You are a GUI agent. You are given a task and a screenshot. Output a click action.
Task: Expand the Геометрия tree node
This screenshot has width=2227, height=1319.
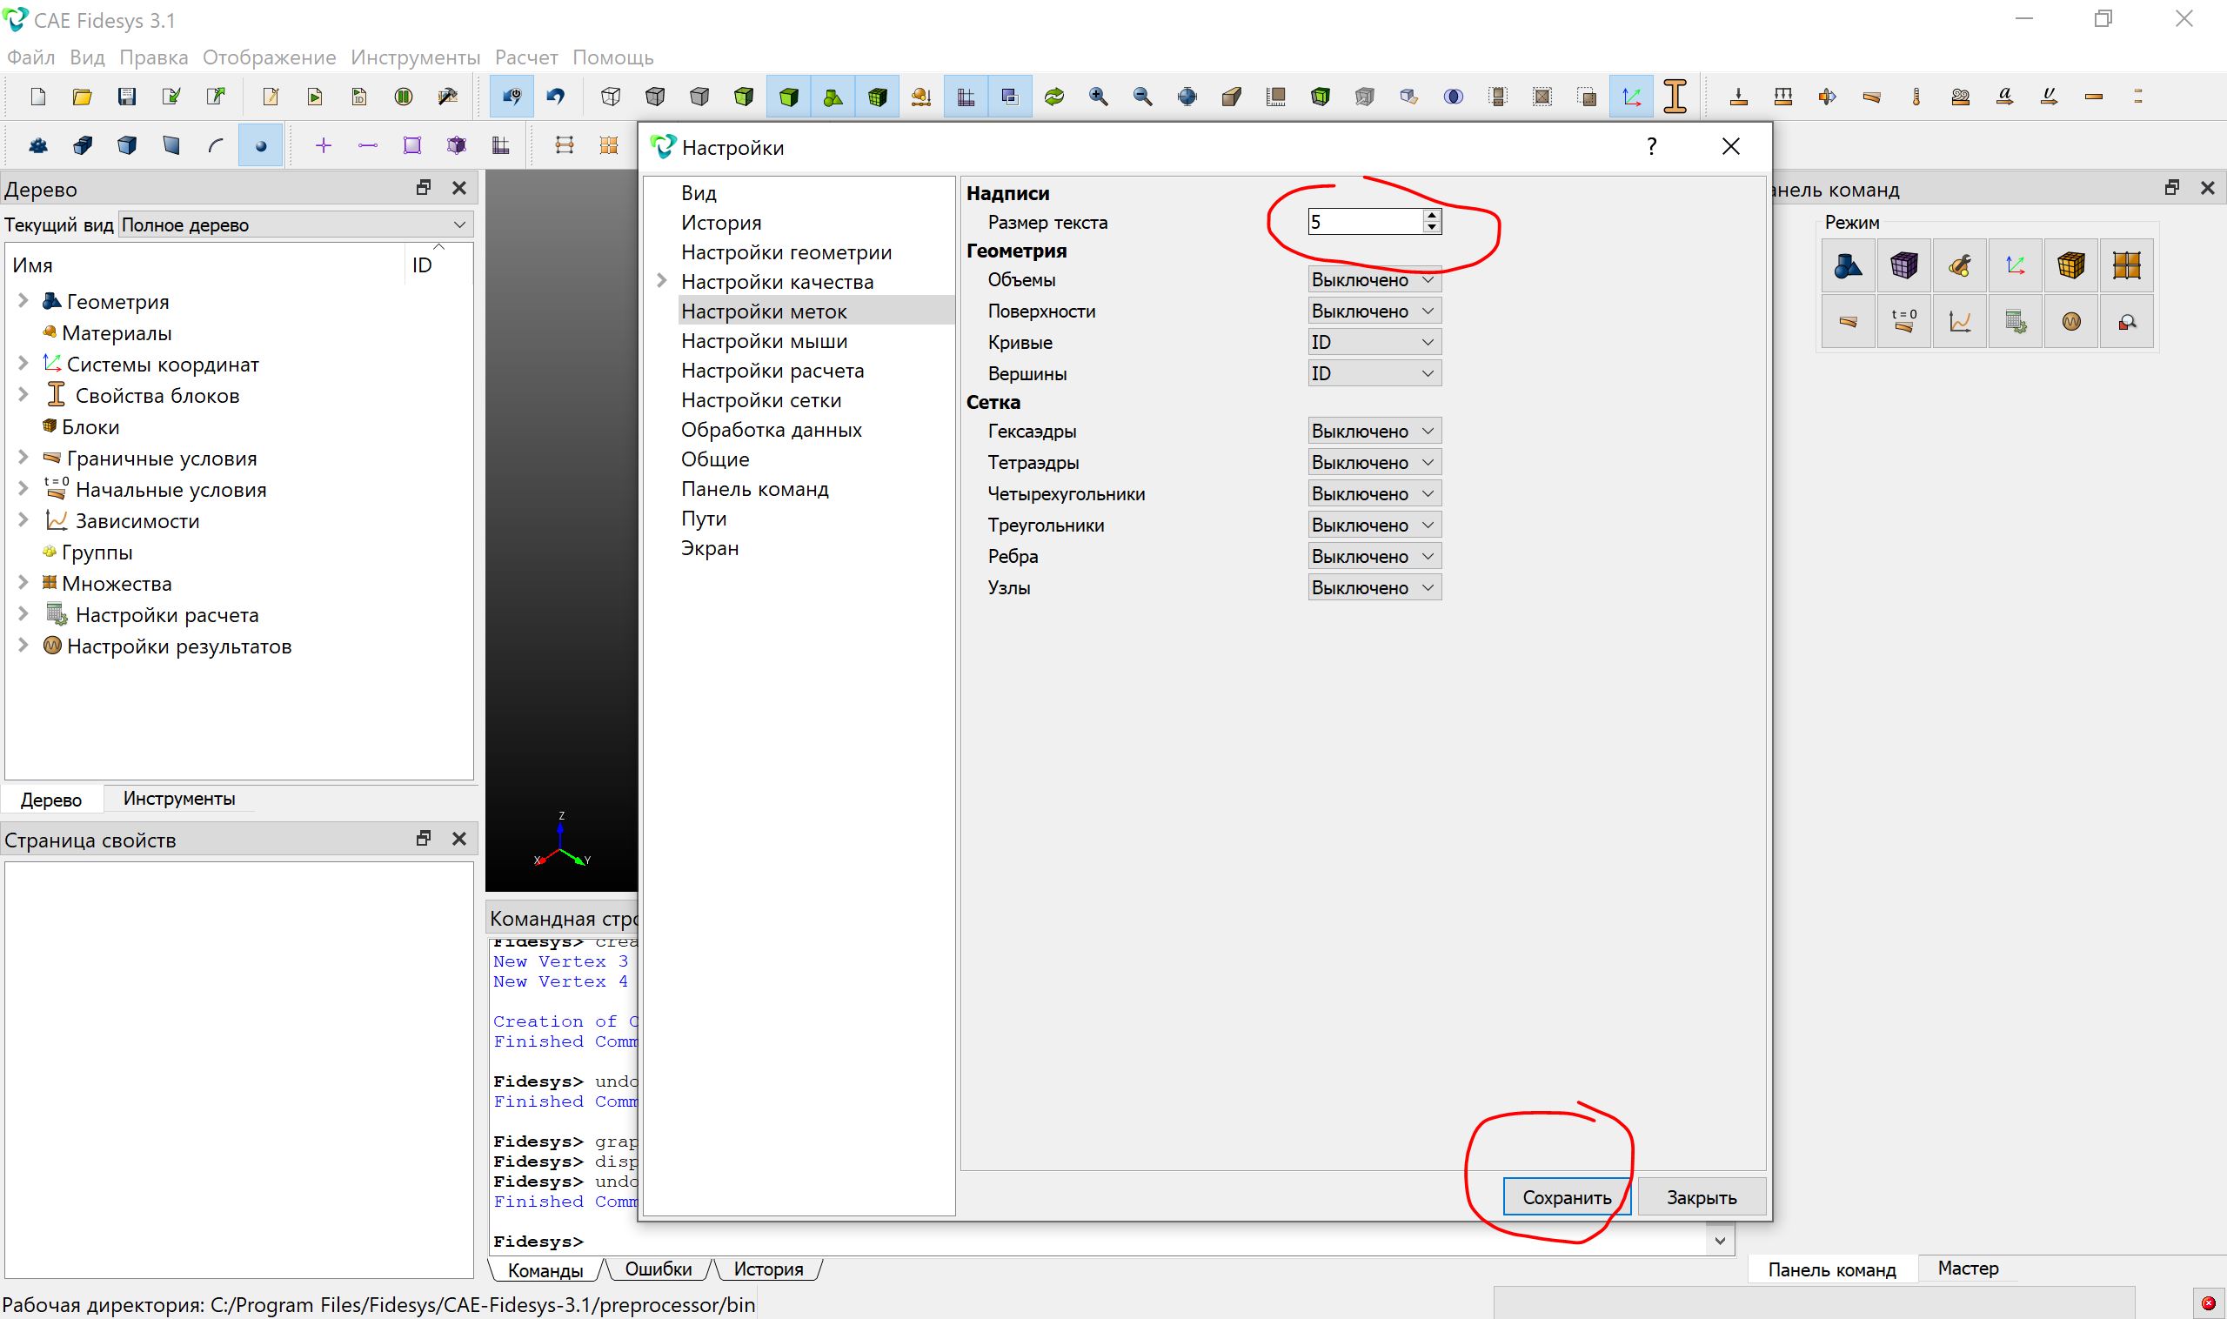click(x=23, y=301)
